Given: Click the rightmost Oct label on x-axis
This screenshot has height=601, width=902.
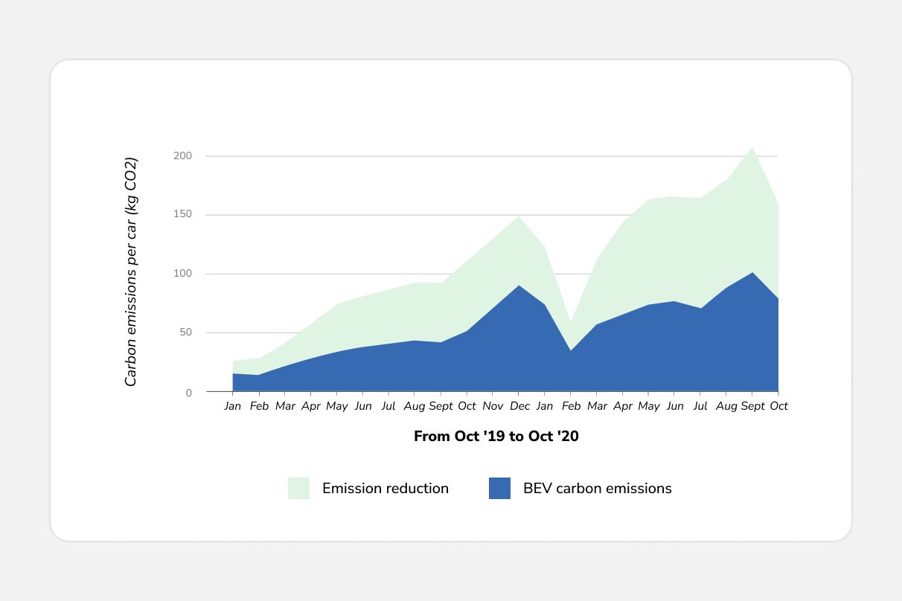Looking at the screenshot, I should point(778,406).
